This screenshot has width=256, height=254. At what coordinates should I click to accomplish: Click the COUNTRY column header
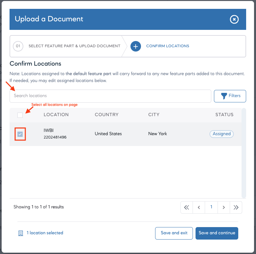click(x=106, y=115)
